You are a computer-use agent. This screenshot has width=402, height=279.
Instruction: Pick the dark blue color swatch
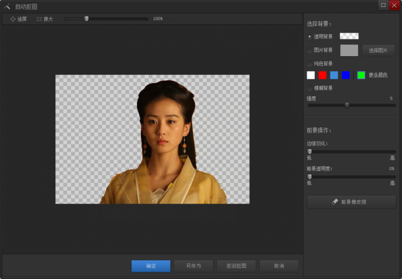[346, 75]
